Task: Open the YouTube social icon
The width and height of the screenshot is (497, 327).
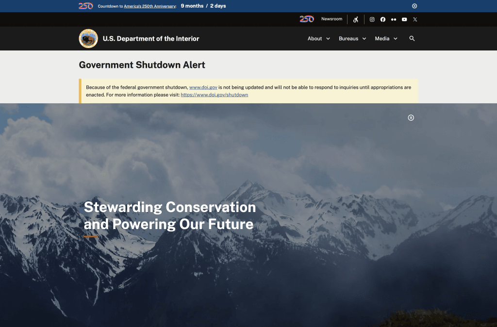Action: pos(404,19)
